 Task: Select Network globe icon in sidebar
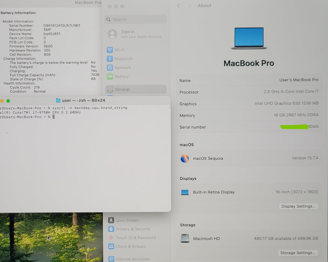(x=110, y=68)
